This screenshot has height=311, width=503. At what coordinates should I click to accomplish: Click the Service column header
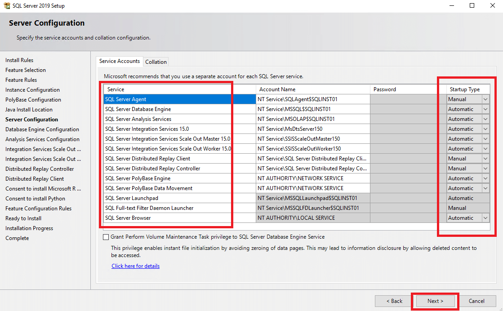point(179,89)
